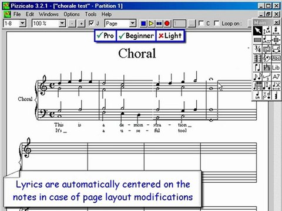Image resolution: width=282 pixels, height=211 pixels.
Task: Click the Pizzicato title bar icon
Action: pyautogui.click(x=6, y=6)
